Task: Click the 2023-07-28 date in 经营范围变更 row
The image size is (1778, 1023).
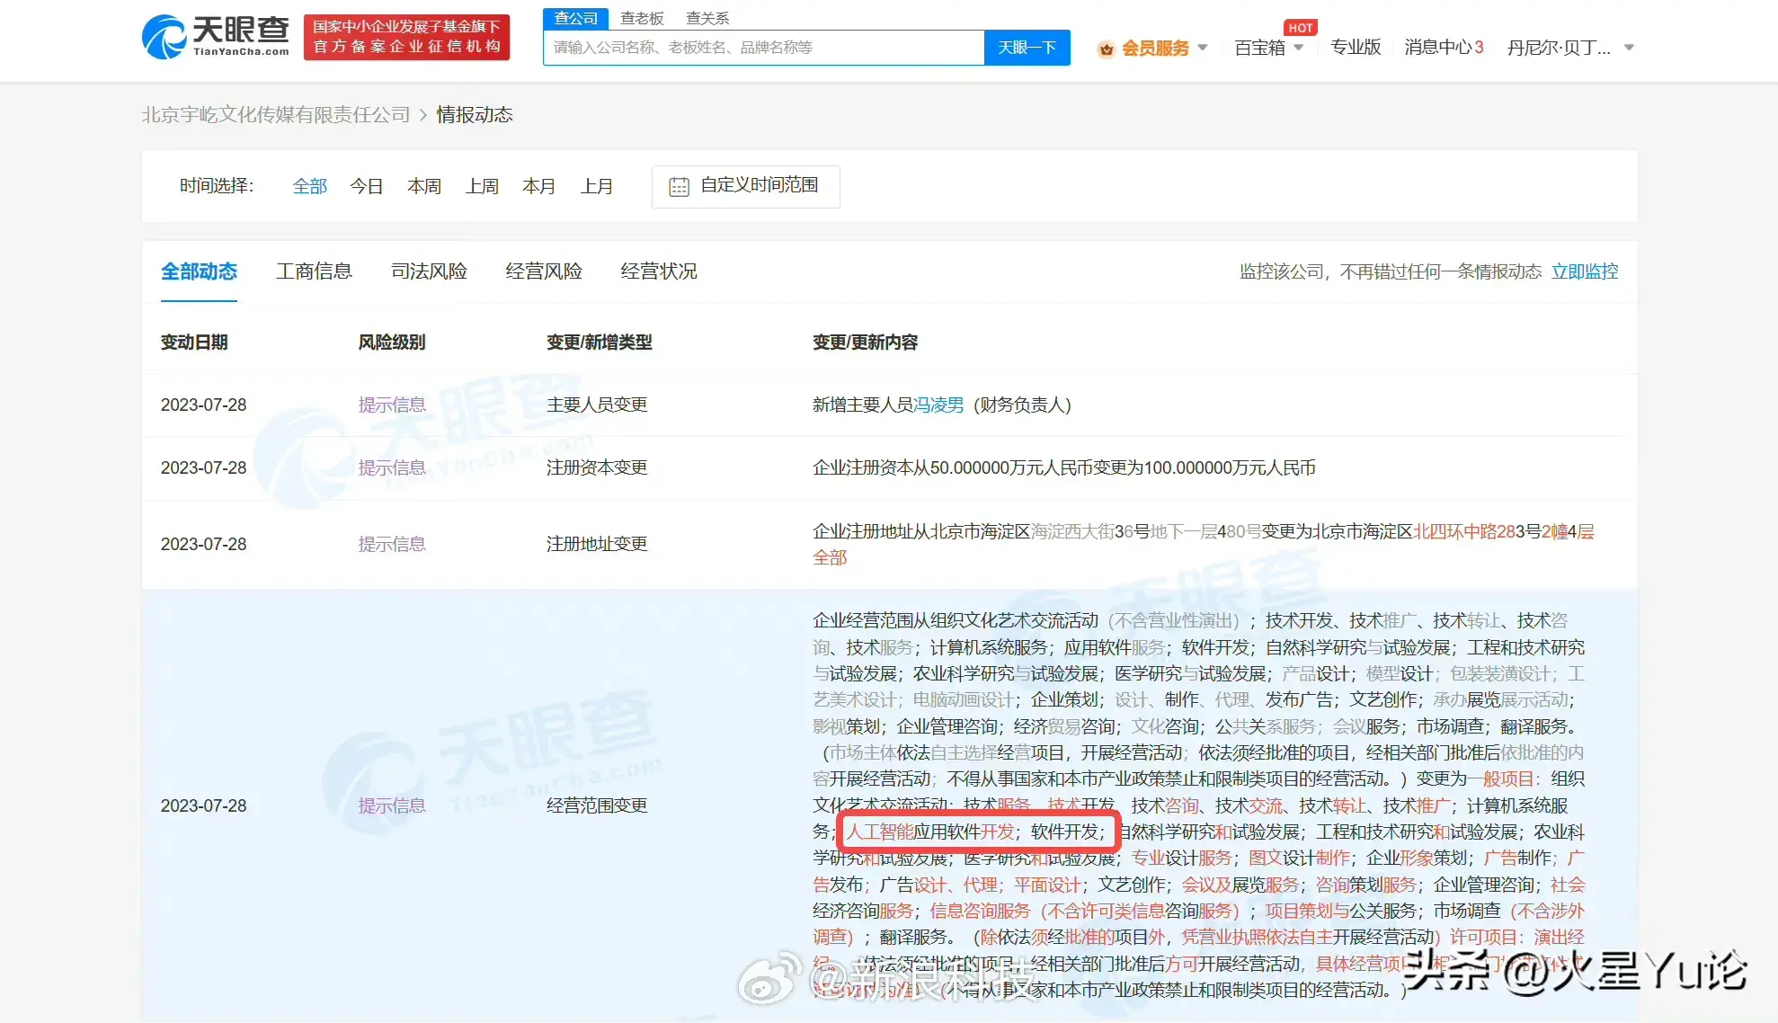Action: pos(204,806)
